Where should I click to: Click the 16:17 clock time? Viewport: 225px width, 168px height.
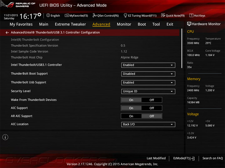28,16
